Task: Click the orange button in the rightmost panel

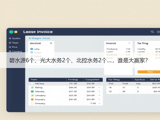Action: click(149, 72)
